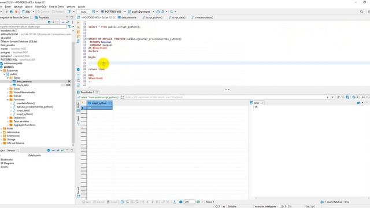Select the Resultados 1 tab

click(x=87, y=92)
